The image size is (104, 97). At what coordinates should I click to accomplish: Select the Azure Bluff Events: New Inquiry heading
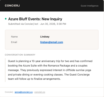tap(35, 19)
